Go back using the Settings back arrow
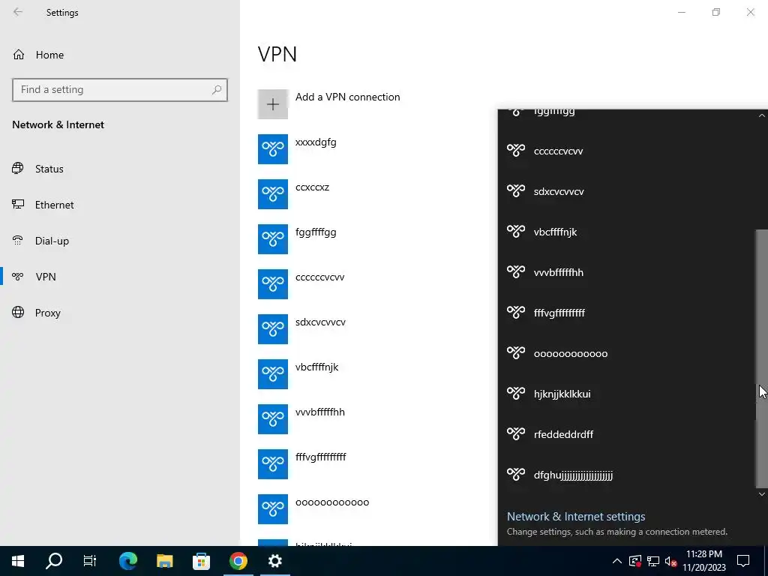Image resolution: width=768 pixels, height=576 pixels. click(18, 12)
